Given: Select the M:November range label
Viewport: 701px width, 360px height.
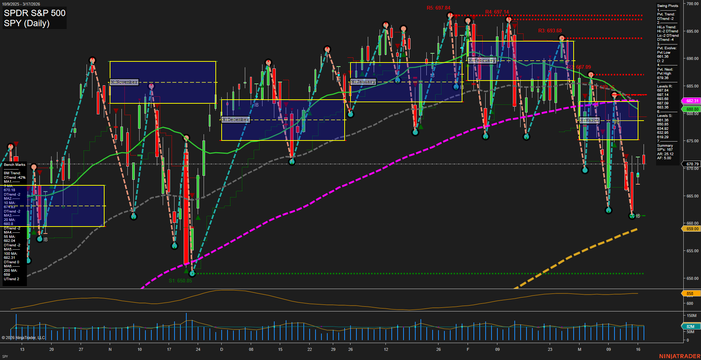Looking at the screenshot, I should tap(124, 82).
